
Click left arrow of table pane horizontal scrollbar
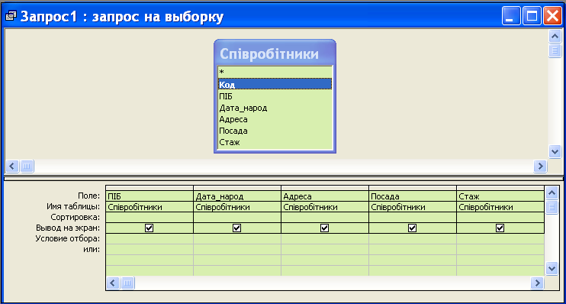pos(11,166)
